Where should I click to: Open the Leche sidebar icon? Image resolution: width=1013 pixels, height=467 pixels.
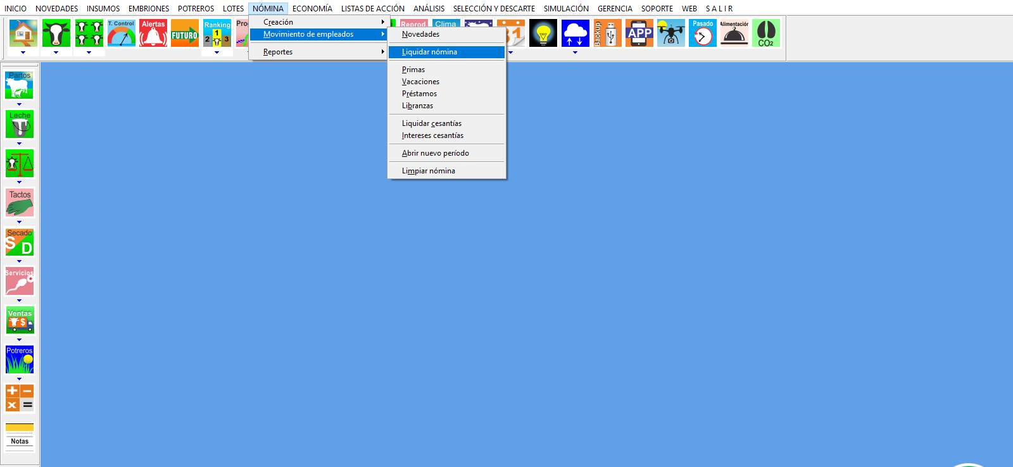point(20,124)
